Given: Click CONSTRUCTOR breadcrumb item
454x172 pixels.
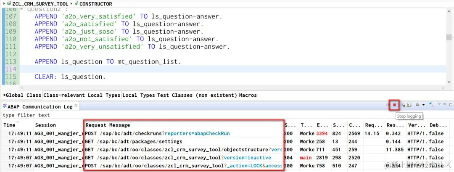Looking at the screenshot, I should pos(93,4).
